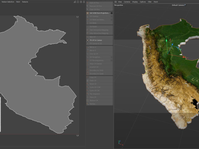The height and width of the screenshot is (149, 199).
Task: Click Add UV Pins command
Action: [x=99, y=3]
